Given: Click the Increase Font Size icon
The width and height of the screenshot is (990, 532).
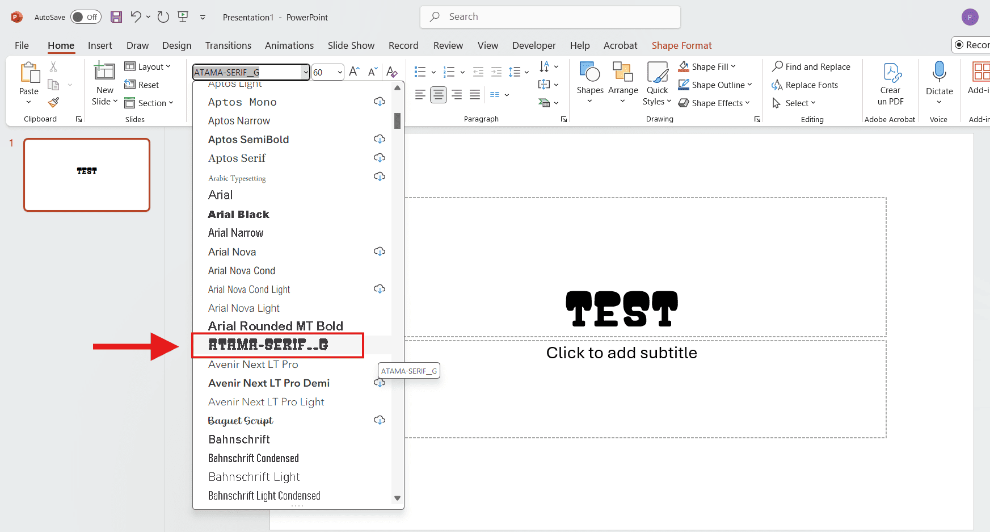Looking at the screenshot, I should pyautogui.click(x=354, y=72).
